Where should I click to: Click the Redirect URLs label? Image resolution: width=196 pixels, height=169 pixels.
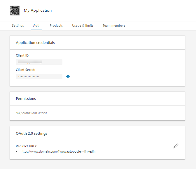27,146
